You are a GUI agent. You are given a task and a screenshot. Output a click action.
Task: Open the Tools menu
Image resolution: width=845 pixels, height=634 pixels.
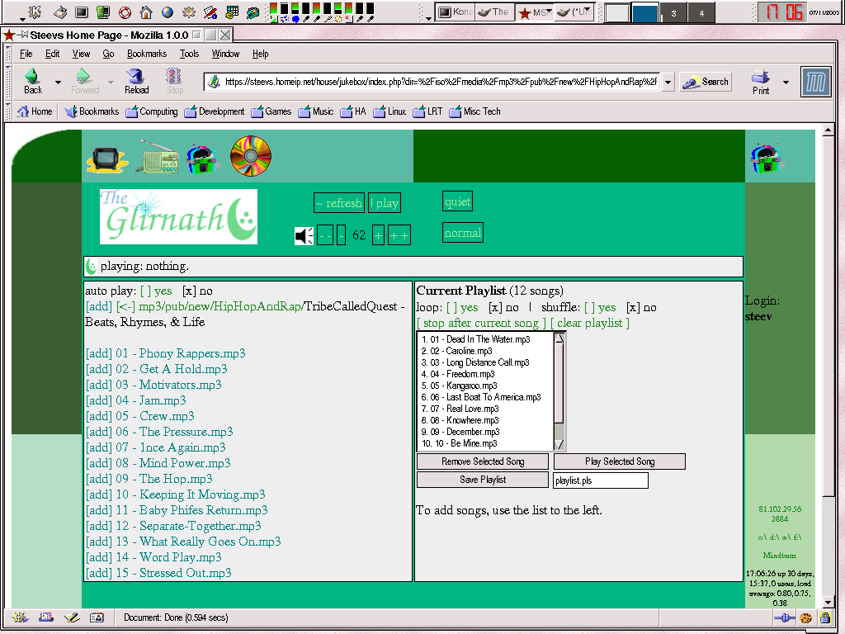189,54
